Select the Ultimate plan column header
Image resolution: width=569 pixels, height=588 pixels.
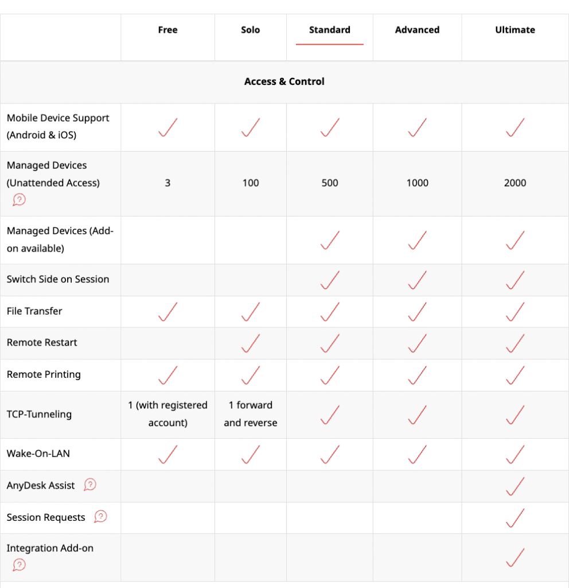point(515,30)
